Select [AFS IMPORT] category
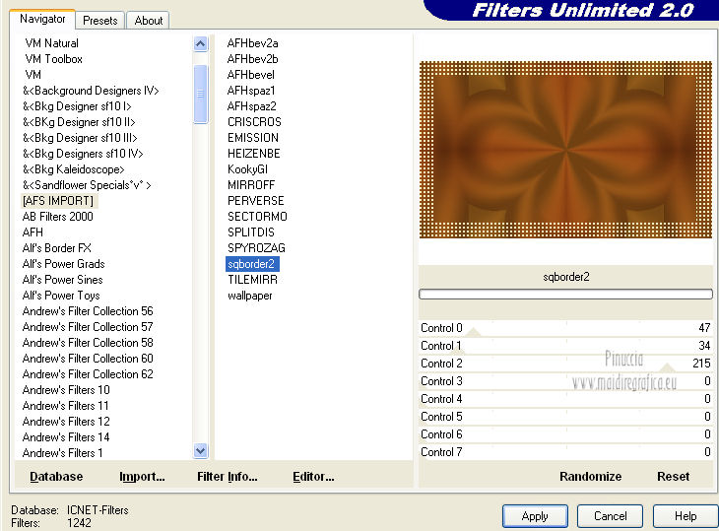719x531 pixels. pos(58,201)
